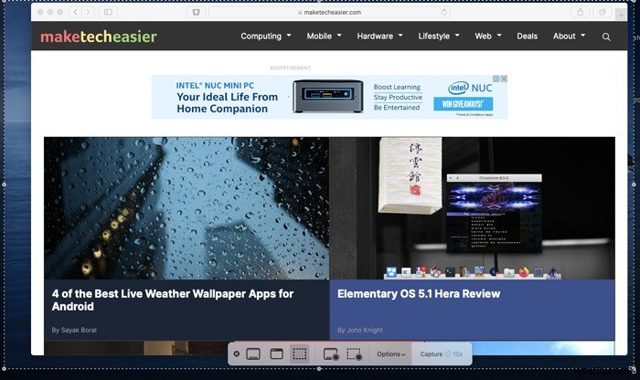The height and width of the screenshot is (380, 640).
Task: Open '4 of the Best Live Weather Wallpaper Apps' article
Action: [173, 301]
